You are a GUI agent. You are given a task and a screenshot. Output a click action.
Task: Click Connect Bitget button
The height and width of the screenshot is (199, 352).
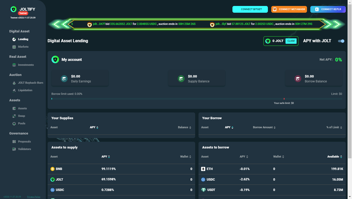click(250, 9)
